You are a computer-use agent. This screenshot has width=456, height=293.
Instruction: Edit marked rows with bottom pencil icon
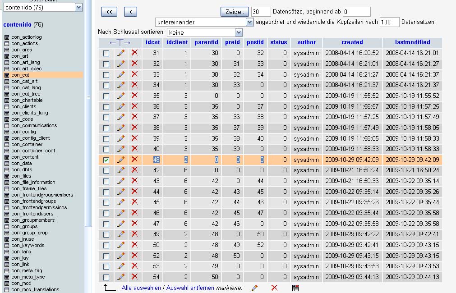pos(254,288)
